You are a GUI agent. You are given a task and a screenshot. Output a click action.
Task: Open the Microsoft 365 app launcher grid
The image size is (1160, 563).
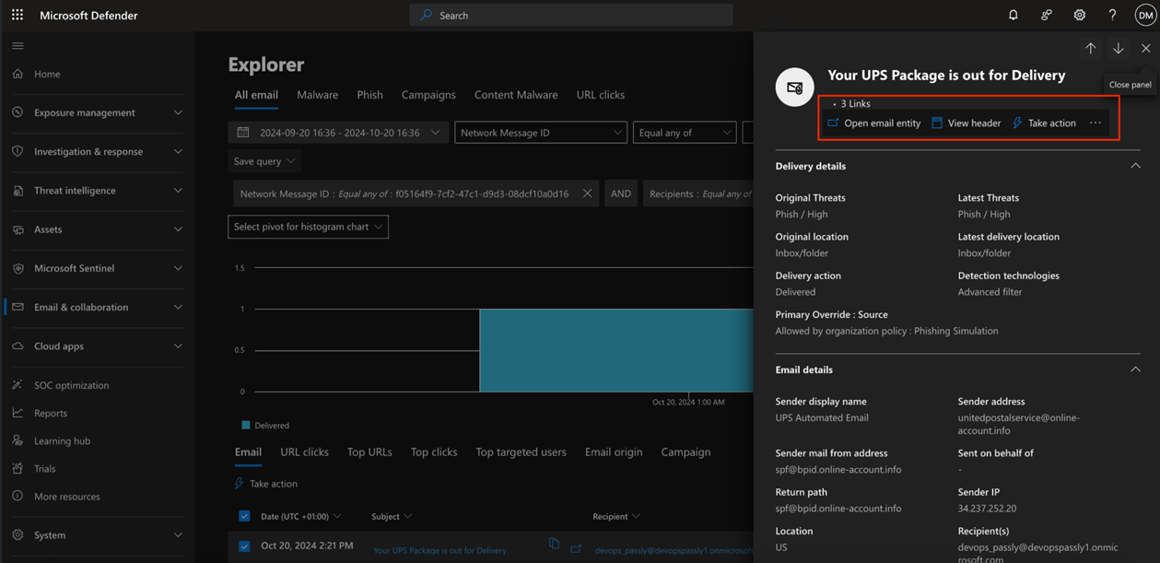(16, 14)
